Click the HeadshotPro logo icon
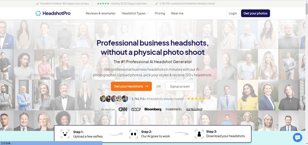Screen dimensions: 308x145 (x=38, y=13)
